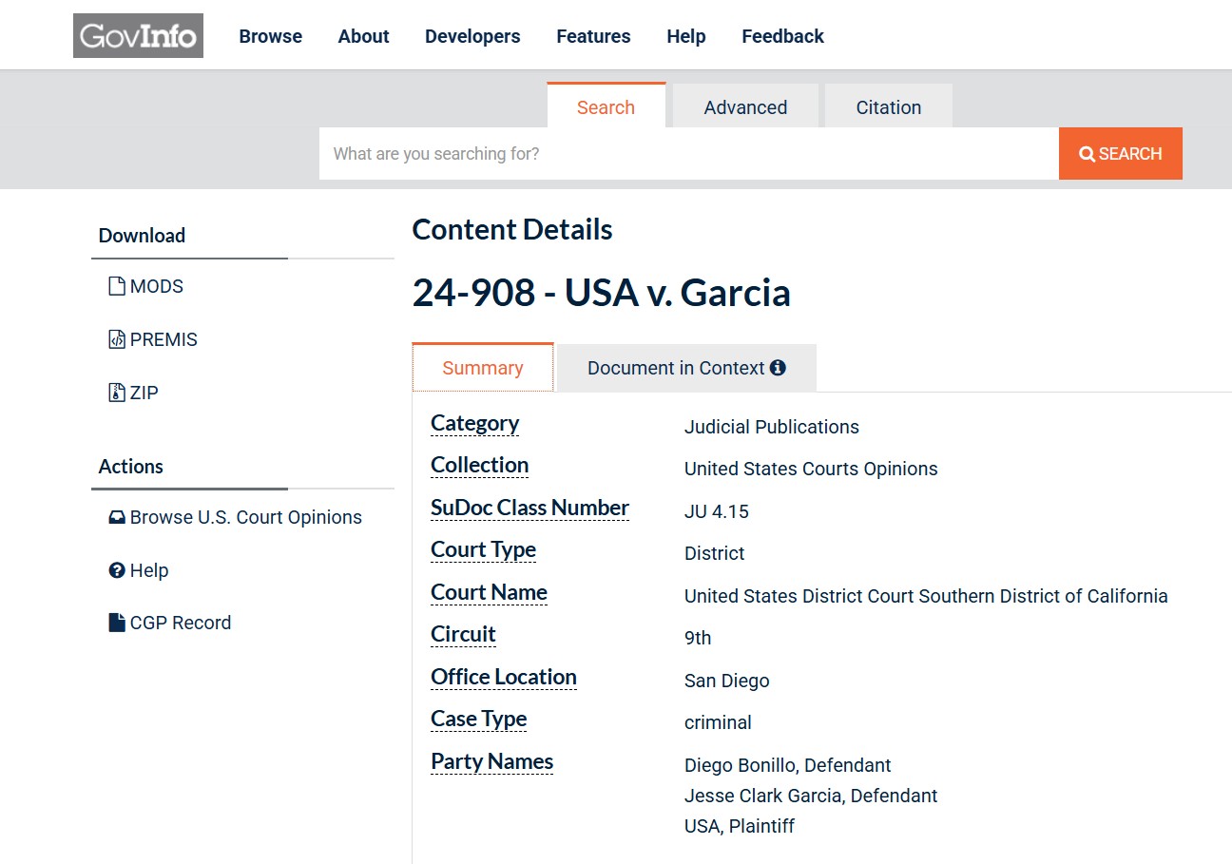Open the CGP Record link

coord(170,623)
